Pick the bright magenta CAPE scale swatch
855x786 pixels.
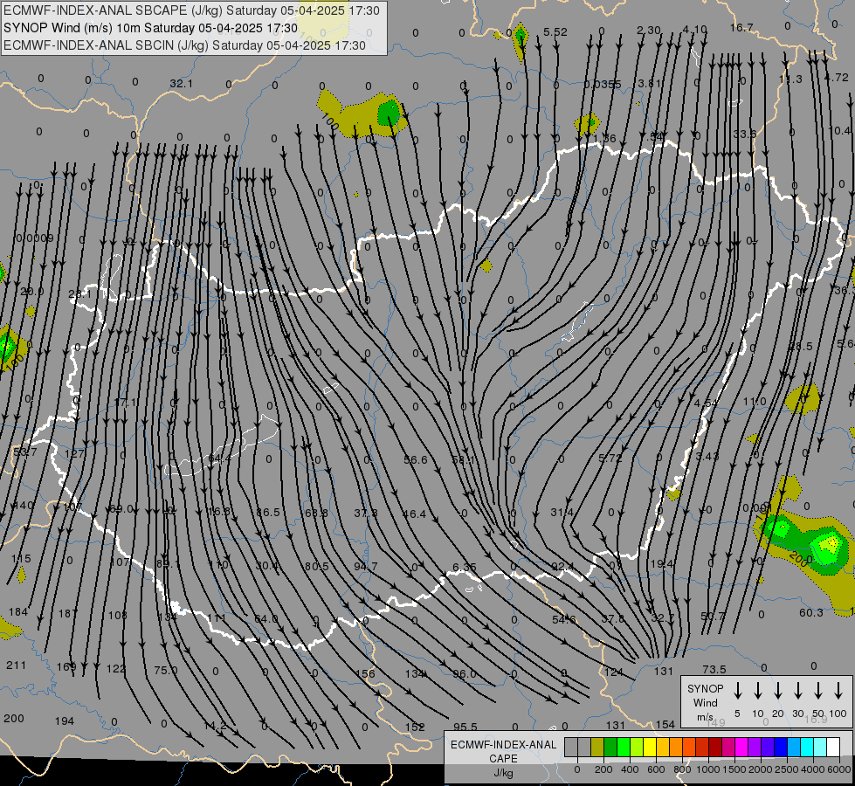click(x=741, y=748)
